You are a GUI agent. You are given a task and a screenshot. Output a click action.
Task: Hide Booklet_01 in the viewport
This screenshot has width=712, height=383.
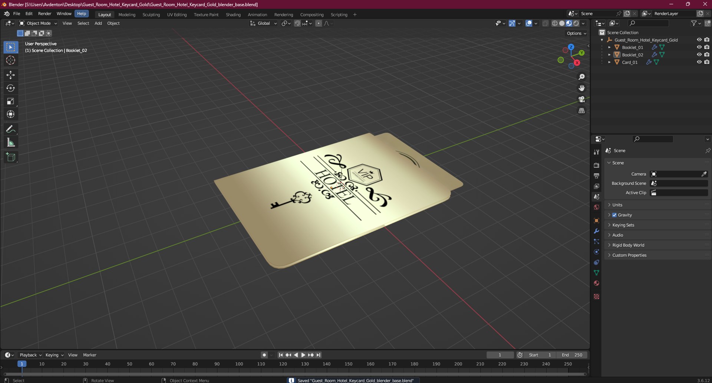[x=699, y=47]
